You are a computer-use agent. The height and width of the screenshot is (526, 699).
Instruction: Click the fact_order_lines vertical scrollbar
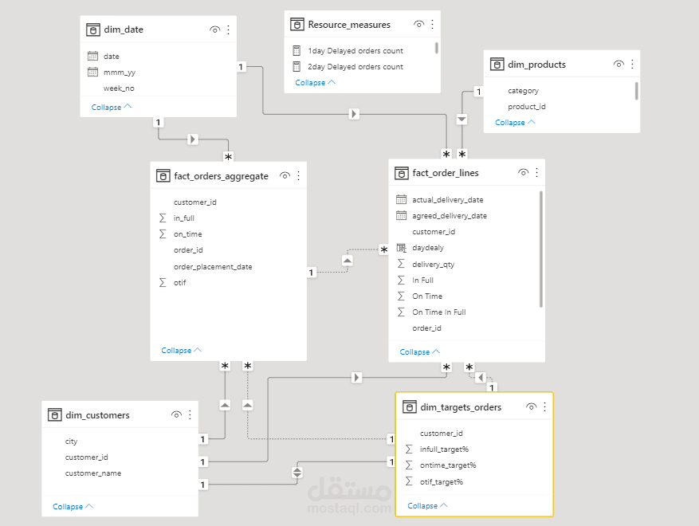[x=541, y=249]
